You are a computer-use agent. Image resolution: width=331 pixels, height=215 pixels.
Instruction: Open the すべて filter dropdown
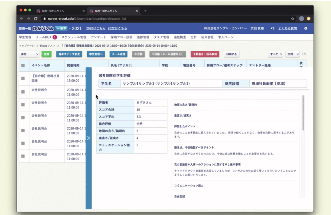tap(276, 54)
